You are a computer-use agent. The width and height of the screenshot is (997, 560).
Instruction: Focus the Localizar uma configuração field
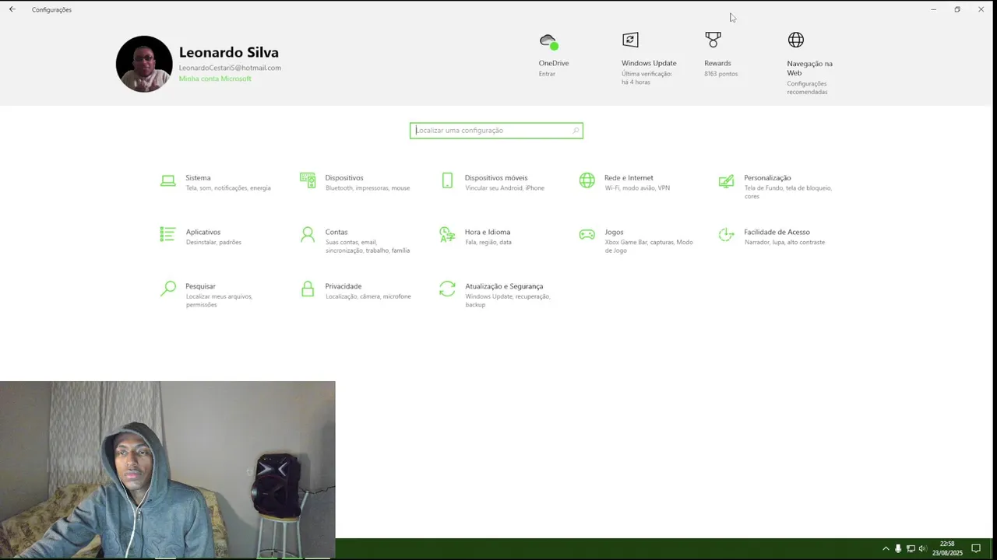pos(496,131)
